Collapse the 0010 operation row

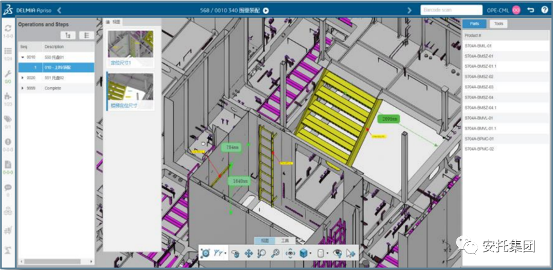(x=24, y=57)
